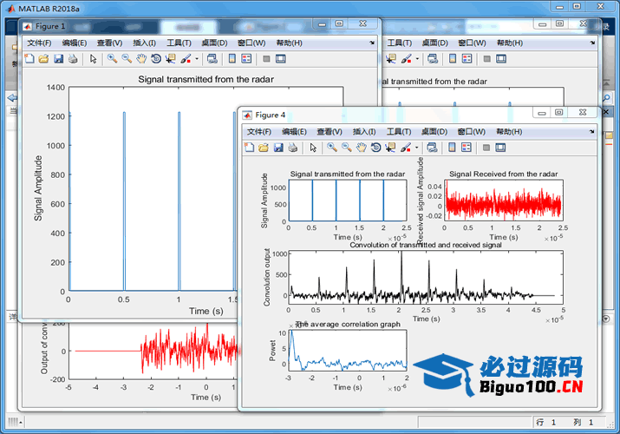Toggle Pan hand tool in Figure 1 toolbar
This screenshot has height=434, width=620.
click(x=140, y=59)
